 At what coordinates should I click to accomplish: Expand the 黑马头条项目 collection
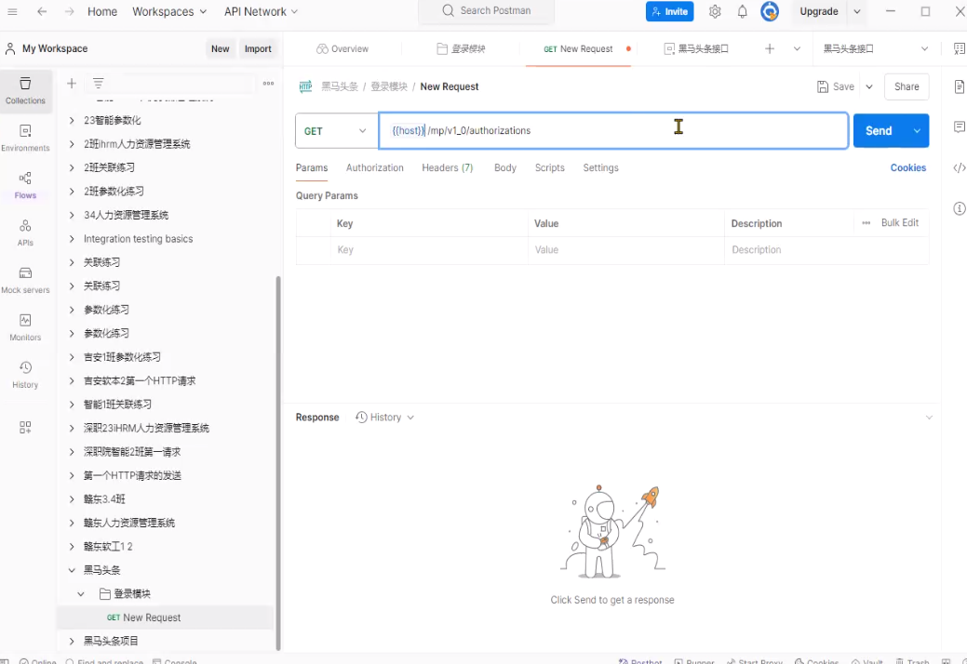pyautogui.click(x=72, y=641)
